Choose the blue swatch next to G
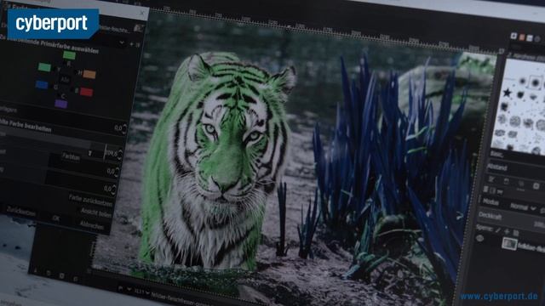Viewport: 545px width, 306px height. pyautogui.click(x=42, y=85)
